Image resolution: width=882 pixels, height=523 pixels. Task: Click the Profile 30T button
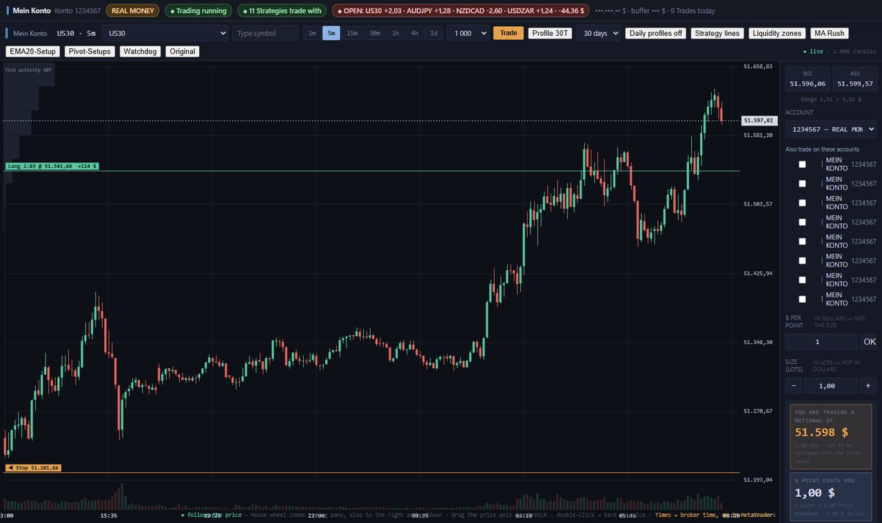click(x=550, y=33)
